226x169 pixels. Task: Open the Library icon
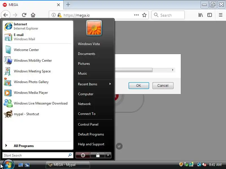pyautogui.click(x=201, y=15)
